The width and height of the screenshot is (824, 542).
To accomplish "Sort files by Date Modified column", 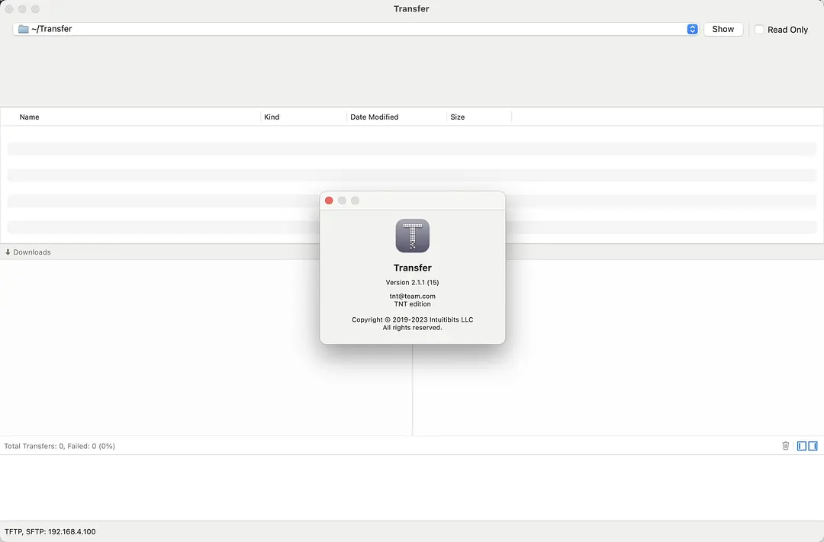I will point(373,117).
